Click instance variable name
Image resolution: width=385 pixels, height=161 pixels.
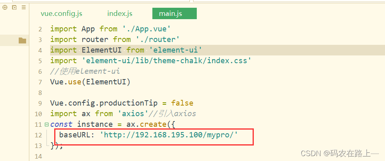95,124
